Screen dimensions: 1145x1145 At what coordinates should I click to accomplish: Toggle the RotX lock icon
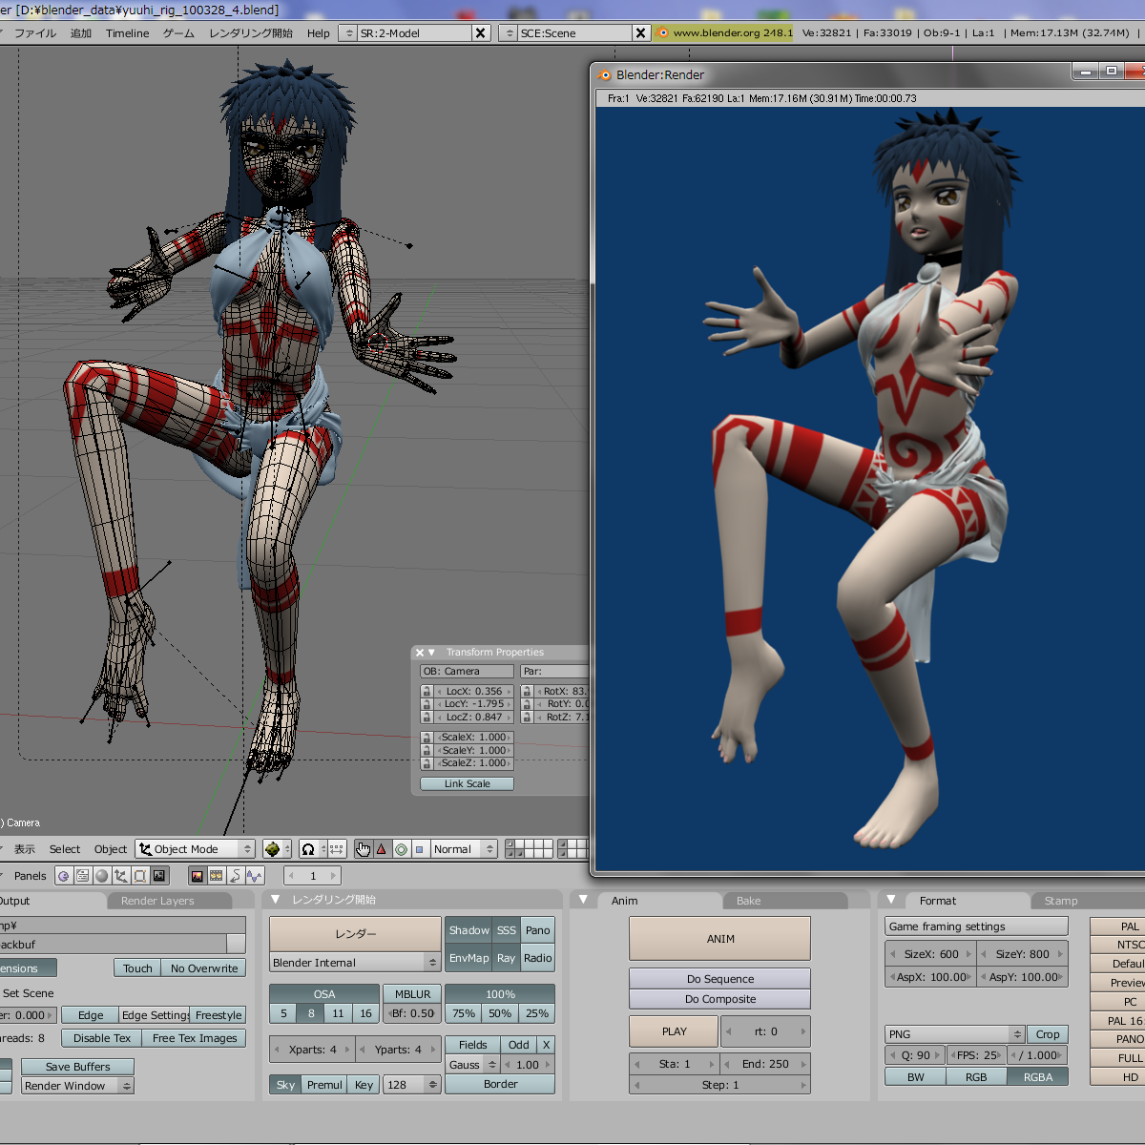pos(527,691)
